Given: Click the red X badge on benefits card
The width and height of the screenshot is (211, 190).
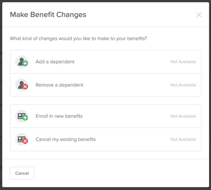Looking at the screenshot, I should click(x=25, y=141).
